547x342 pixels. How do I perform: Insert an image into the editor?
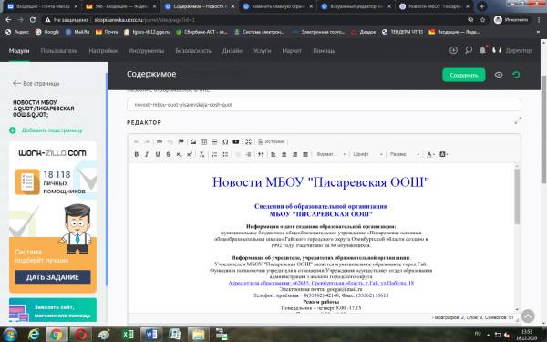[x=193, y=141]
